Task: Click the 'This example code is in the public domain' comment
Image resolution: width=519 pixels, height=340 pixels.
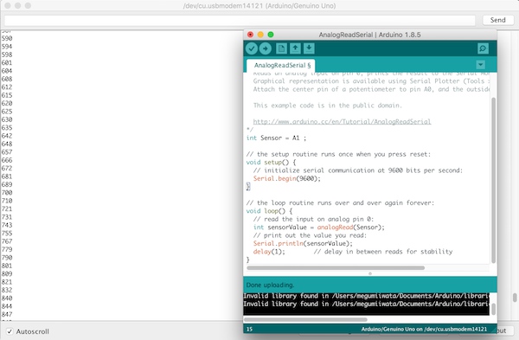Action: pos(327,106)
